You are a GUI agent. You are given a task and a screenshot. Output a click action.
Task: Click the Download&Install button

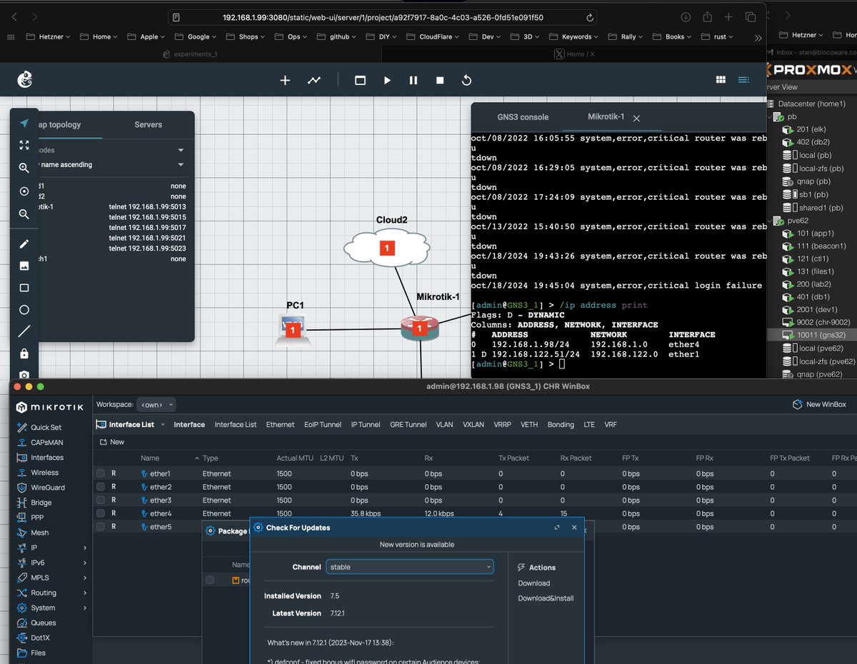(545, 598)
